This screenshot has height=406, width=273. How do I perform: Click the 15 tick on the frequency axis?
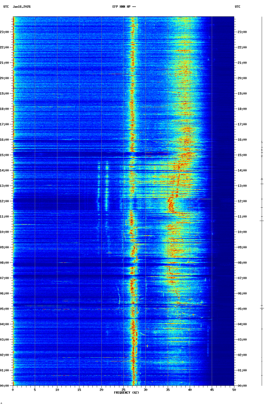pyautogui.click(x=79, y=390)
